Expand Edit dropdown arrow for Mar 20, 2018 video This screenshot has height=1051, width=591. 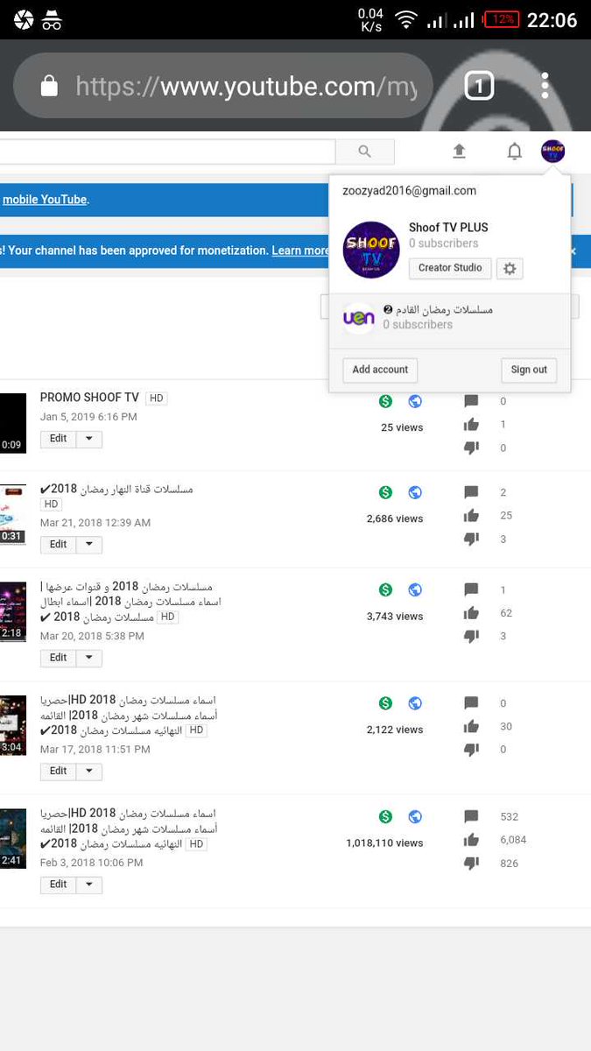point(89,658)
